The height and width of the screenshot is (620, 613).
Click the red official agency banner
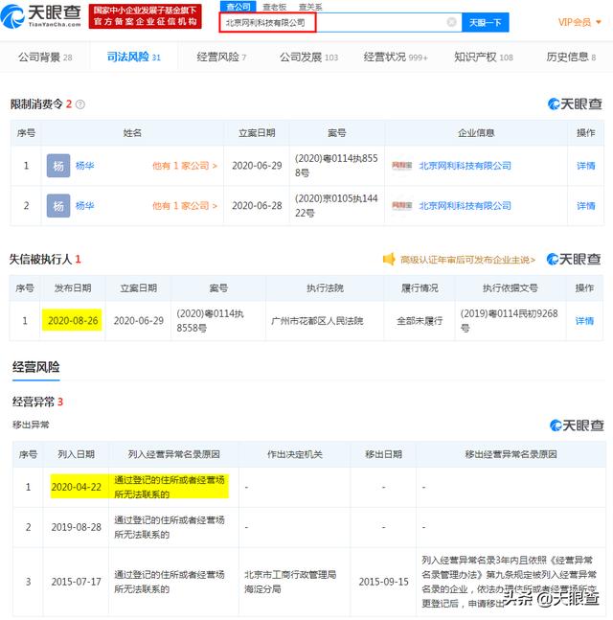[x=145, y=16]
